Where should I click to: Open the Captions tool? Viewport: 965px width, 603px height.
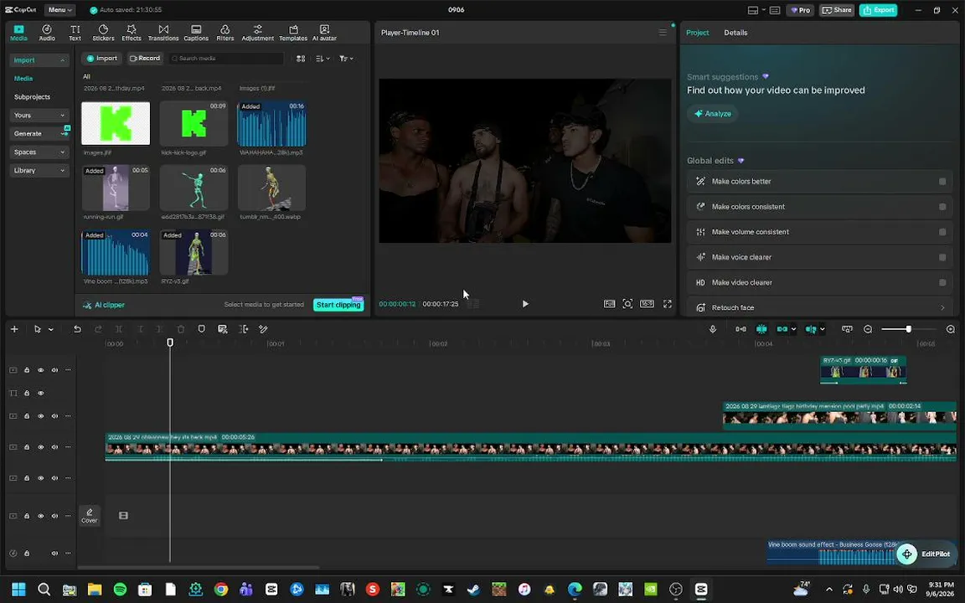click(x=196, y=33)
